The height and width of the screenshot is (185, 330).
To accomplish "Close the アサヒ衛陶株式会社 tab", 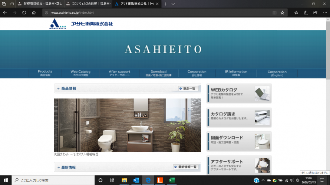I will (x=157, y=4).
